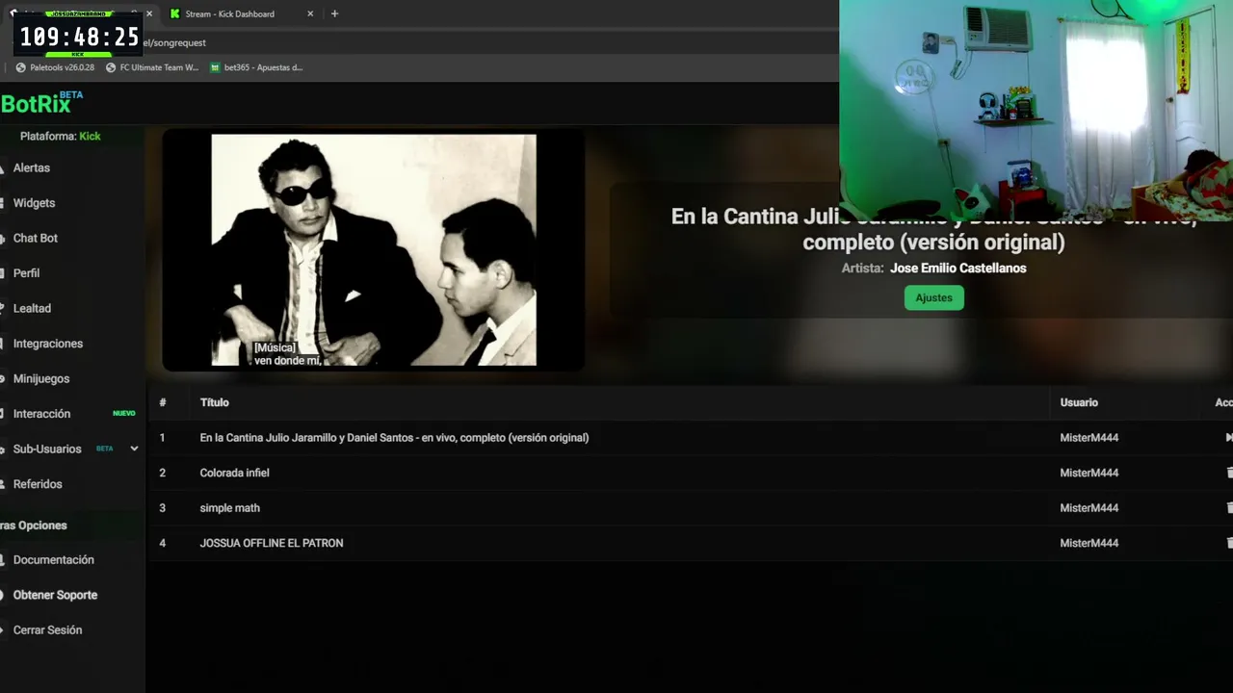Screen dimensions: 1233x693
Task: Select Sub-Usuarios in the sidebar
Action: pos(47,449)
